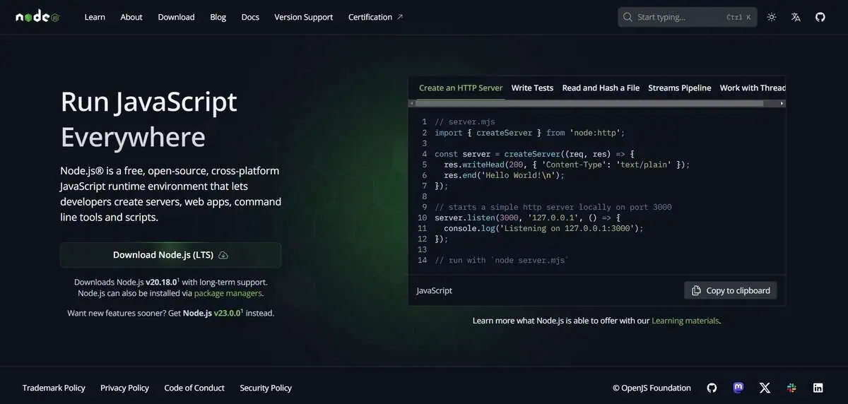Click the Start typing search field
The height and width of the screenshot is (404, 848).
click(x=687, y=17)
